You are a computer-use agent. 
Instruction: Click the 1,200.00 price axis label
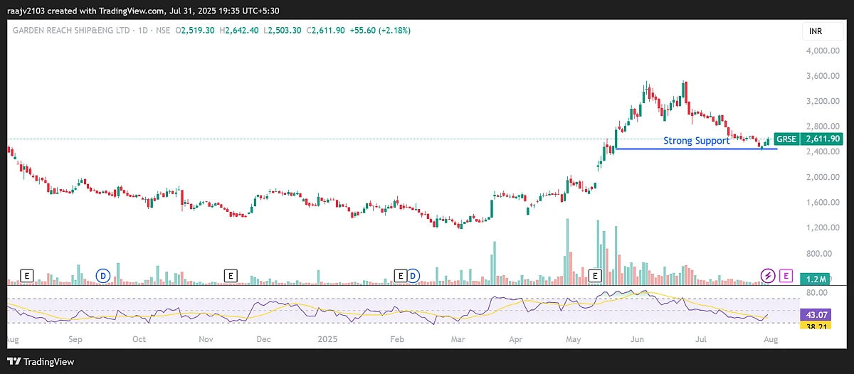tap(822, 228)
